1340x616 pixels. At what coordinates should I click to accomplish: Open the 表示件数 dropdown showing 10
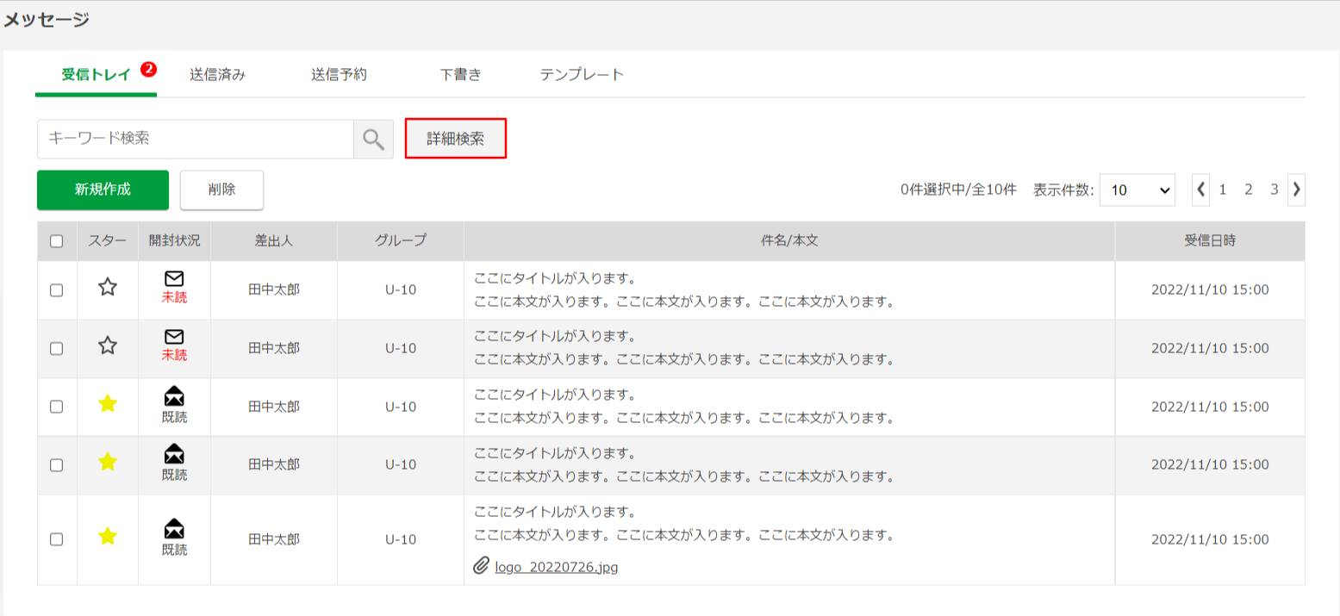tap(1137, 190)
